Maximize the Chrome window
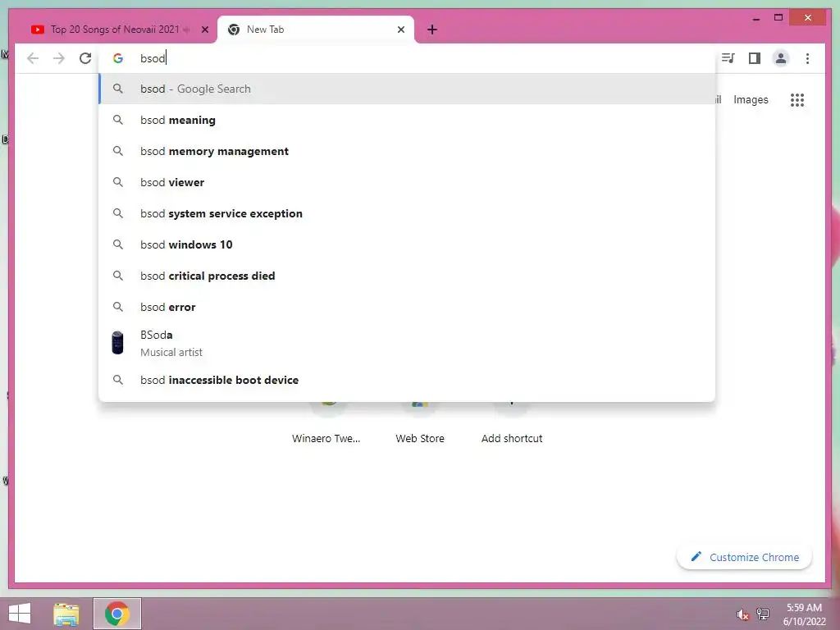The width and height of the screenshot is (840, 630). point(778,18)
